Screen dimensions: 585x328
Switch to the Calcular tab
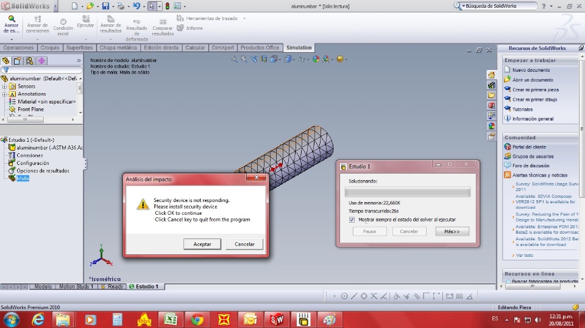pos(195,47)
